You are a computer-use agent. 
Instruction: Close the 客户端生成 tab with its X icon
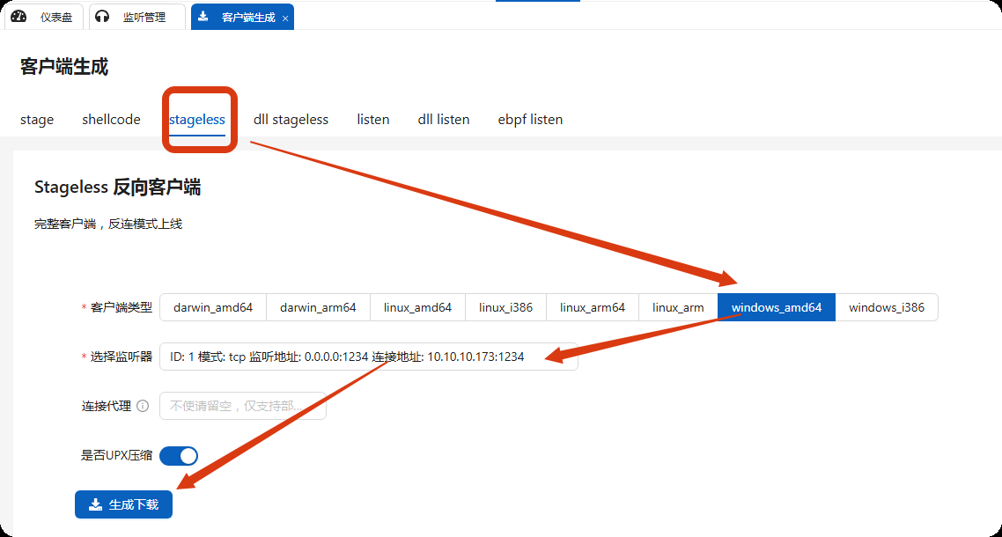pos(284,16)
